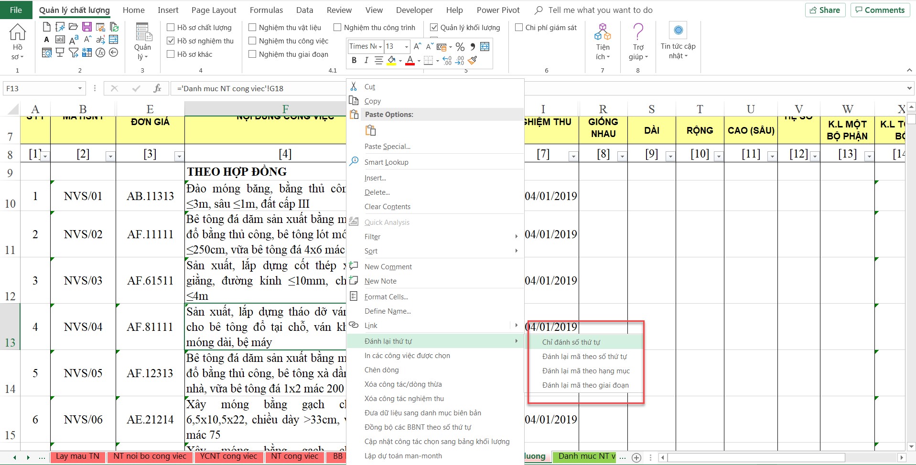Click the formula bar input field
This screenshot has height=465, width=916.
pos(258,88)
